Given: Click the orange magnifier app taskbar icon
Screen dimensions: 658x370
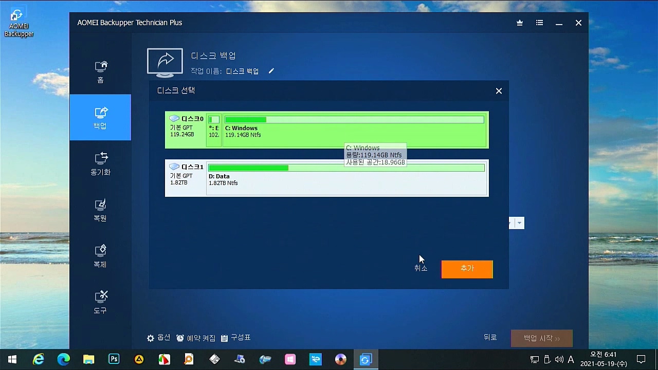Looking at the screenshot, I should pos(189,359).
